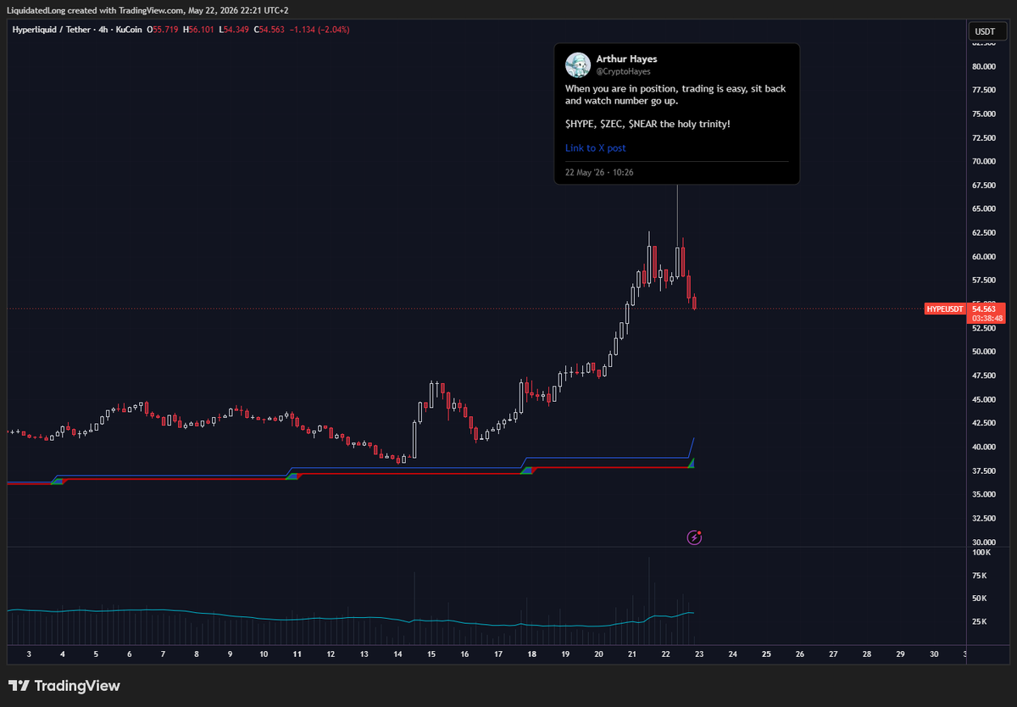
Task: Click the 45.000 price axis label
Action: pos(983,399)
